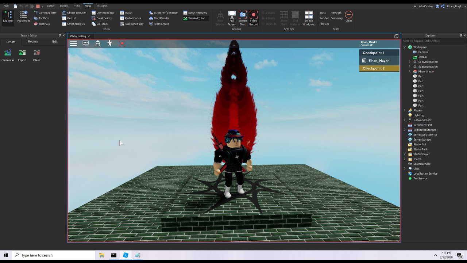
Task: Stop the play test
Action: pyautogui.click(x=38, y=6)
